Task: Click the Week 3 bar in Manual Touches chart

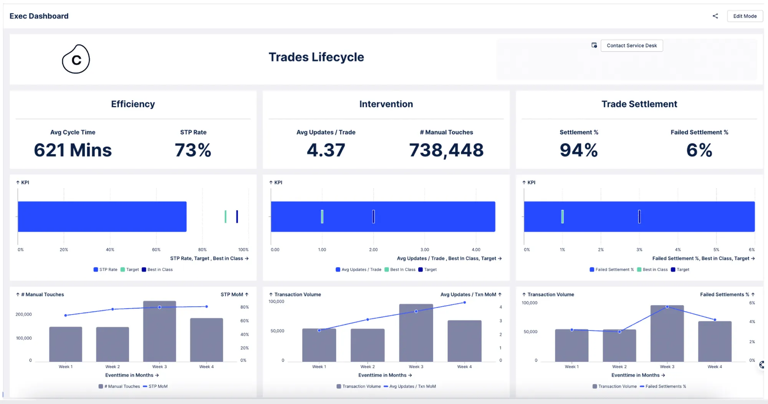Action: point(159,331)
